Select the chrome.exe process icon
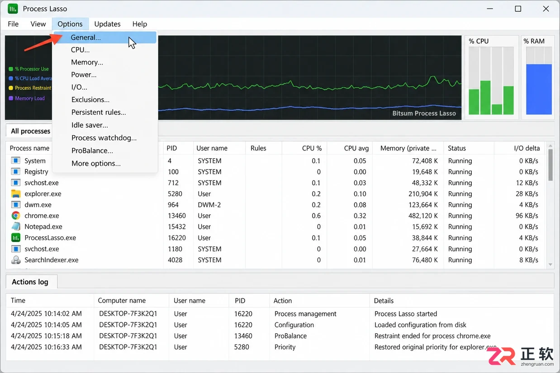This screenshot has height=373, width=560. [x=16, y=216]
